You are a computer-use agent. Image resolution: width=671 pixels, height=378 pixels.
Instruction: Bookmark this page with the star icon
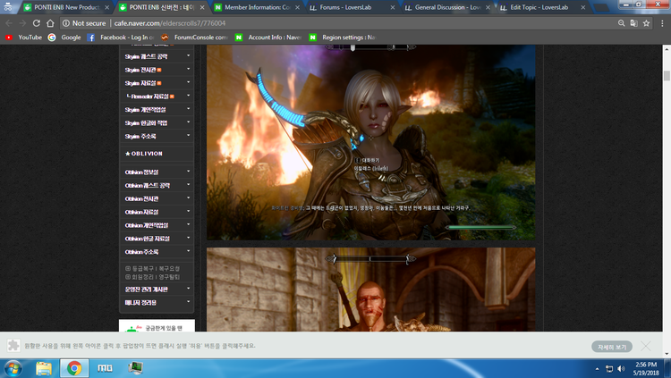(x=646, y=23)
